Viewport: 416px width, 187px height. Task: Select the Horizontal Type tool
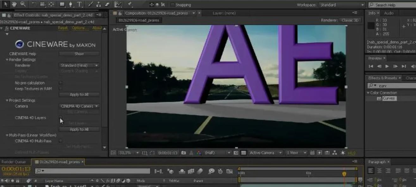click(79, 4)
